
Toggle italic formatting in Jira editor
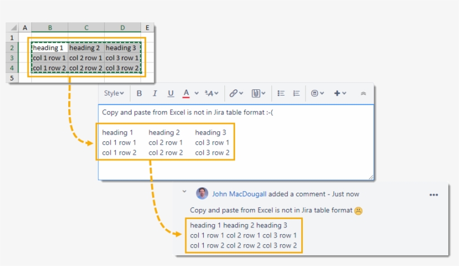pos(154,93)
